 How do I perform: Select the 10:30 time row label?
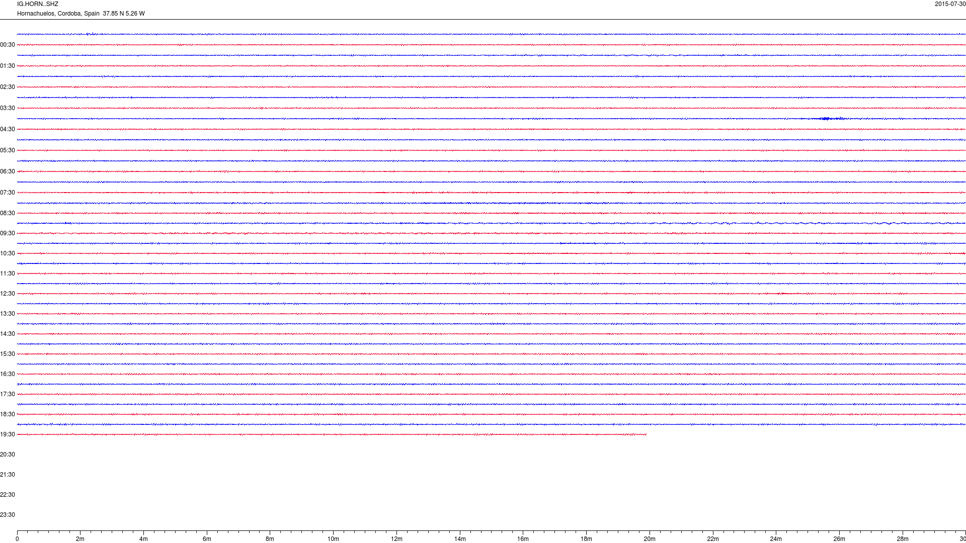point(8,253)
